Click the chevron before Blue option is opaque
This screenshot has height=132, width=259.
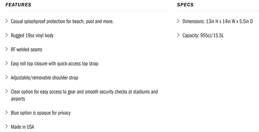(x=7, y=112)
